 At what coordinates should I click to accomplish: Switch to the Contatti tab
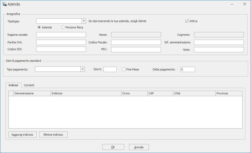[29, 85]
